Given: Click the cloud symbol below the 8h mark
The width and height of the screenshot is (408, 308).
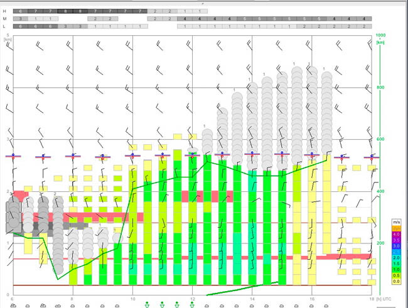Looking at the screenshot, I should pos(73,306).
